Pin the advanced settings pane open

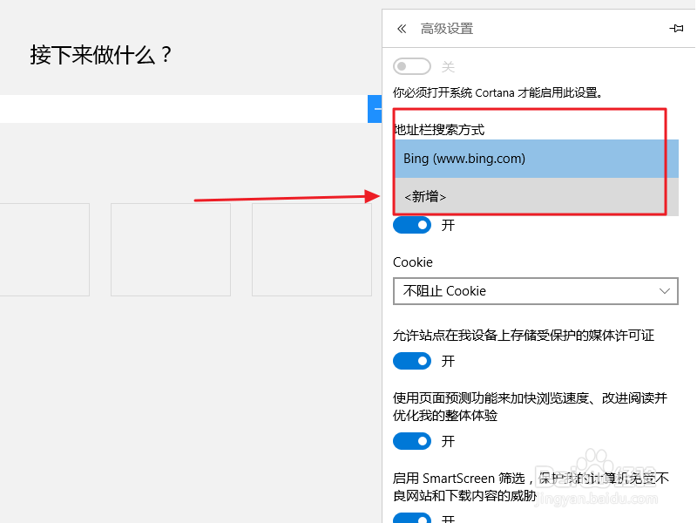click(676, 29)
